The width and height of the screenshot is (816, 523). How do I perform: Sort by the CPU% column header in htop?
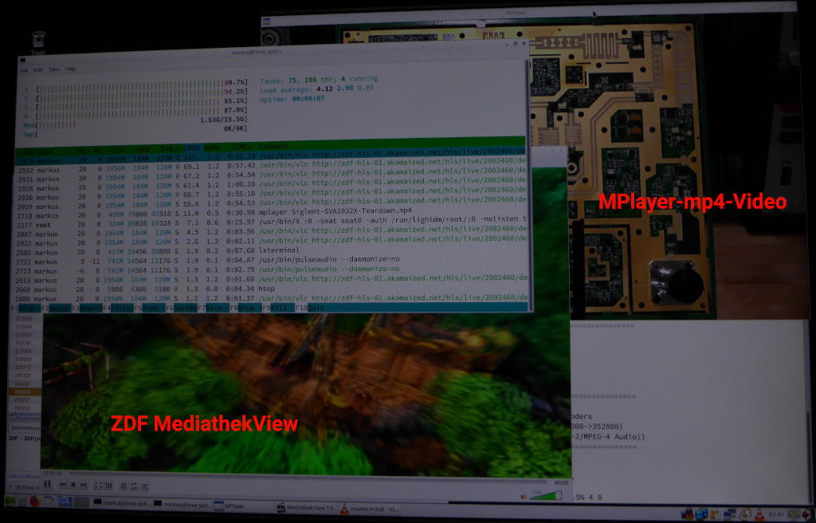pos(193,148)
